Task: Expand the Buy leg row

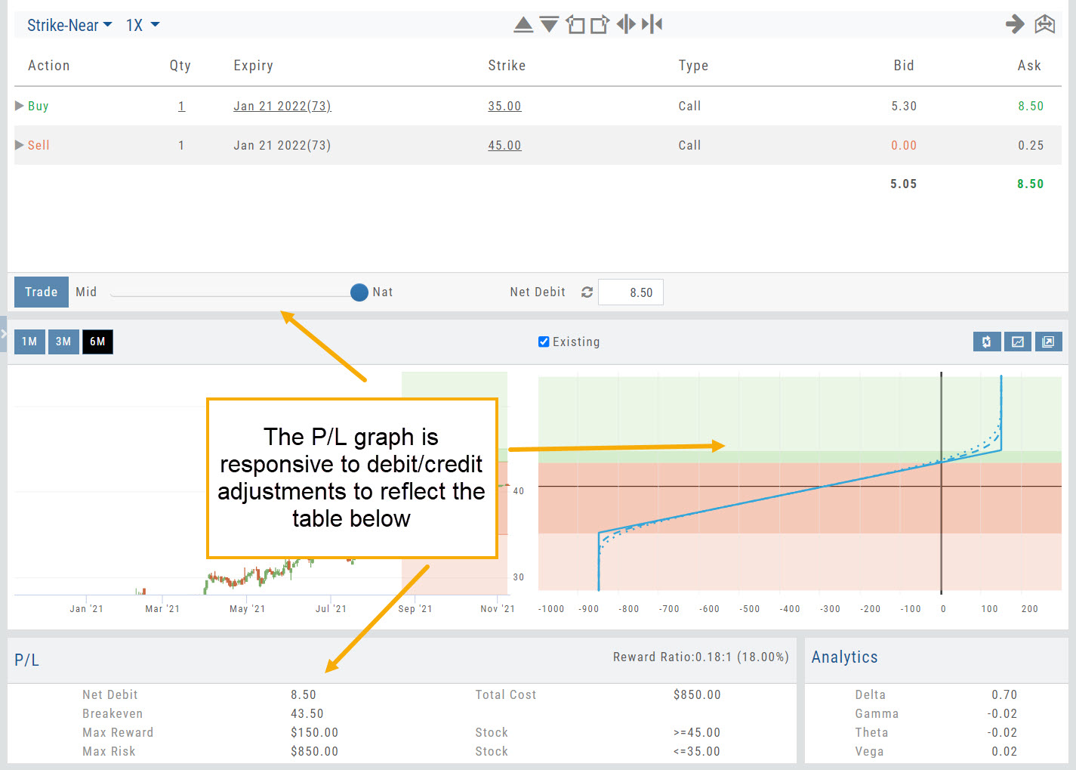Action: [20, 106]
